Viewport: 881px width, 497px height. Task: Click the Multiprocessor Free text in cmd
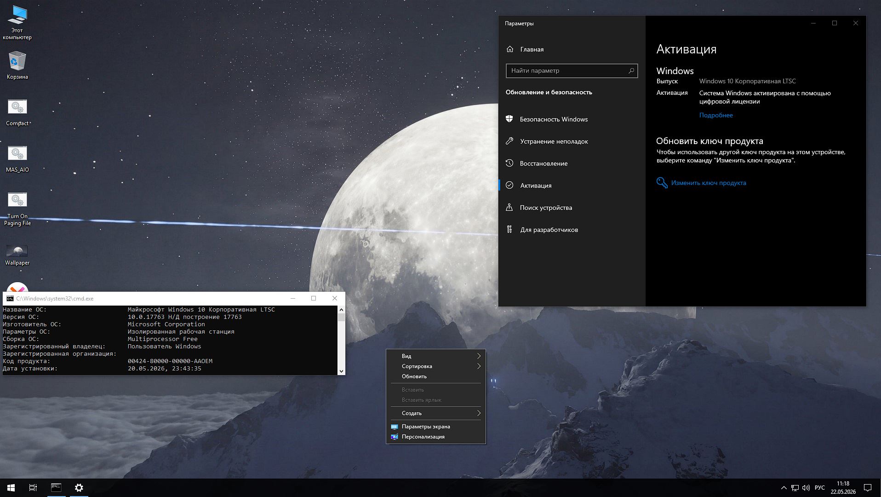(x=163, y=339)
